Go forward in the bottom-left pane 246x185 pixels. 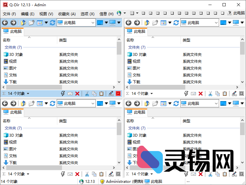click(13, 103)
